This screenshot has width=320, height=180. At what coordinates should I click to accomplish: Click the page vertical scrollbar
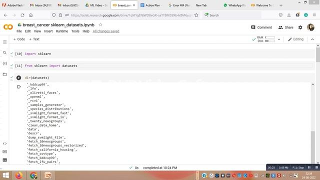click(x=318, y=54)
